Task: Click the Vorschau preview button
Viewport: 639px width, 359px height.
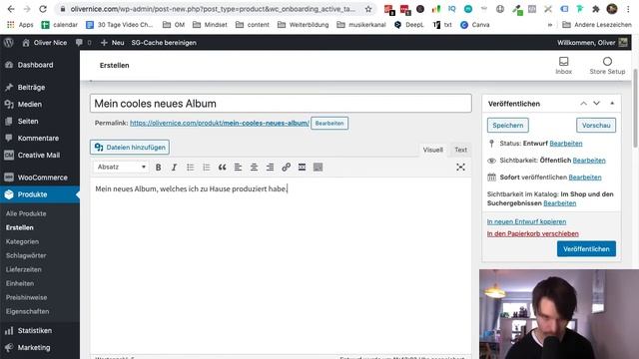Action: pos(596,126)
